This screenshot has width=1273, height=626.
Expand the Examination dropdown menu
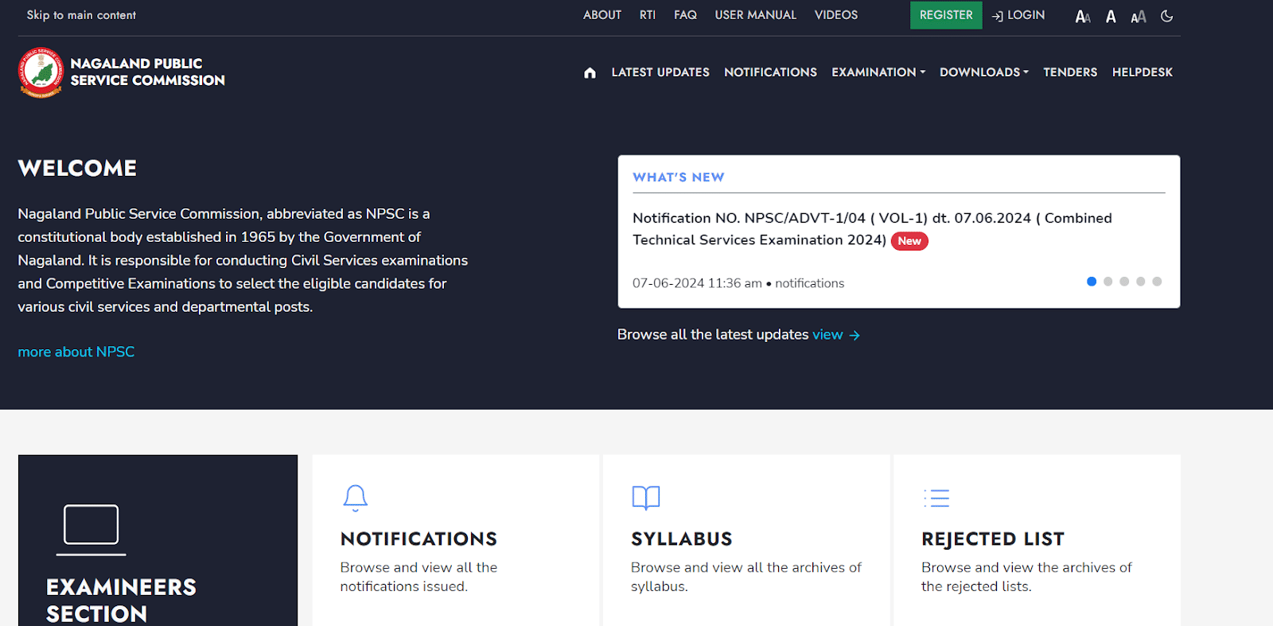(878, 72)
